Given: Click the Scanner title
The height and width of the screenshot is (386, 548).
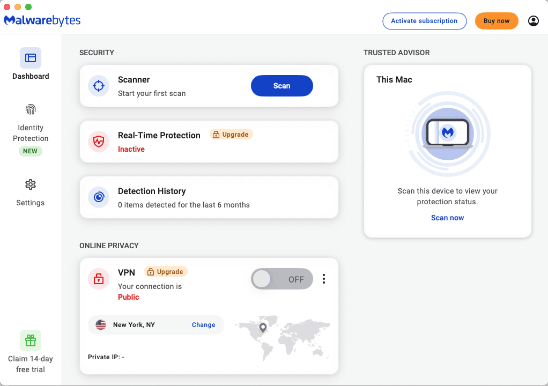Looking at the screenshot, I should pyautogui.click(x=134, y=80).
